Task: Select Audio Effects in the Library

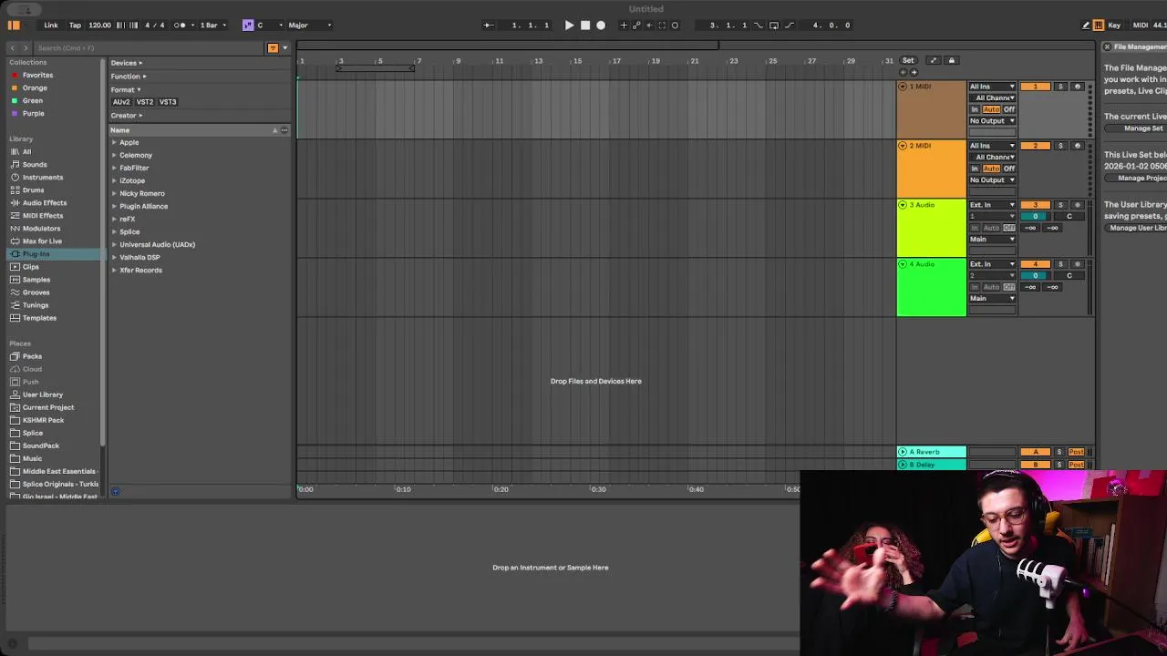Action: 45,203
